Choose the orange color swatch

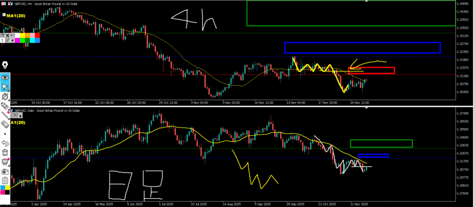(x=27, y=35)
